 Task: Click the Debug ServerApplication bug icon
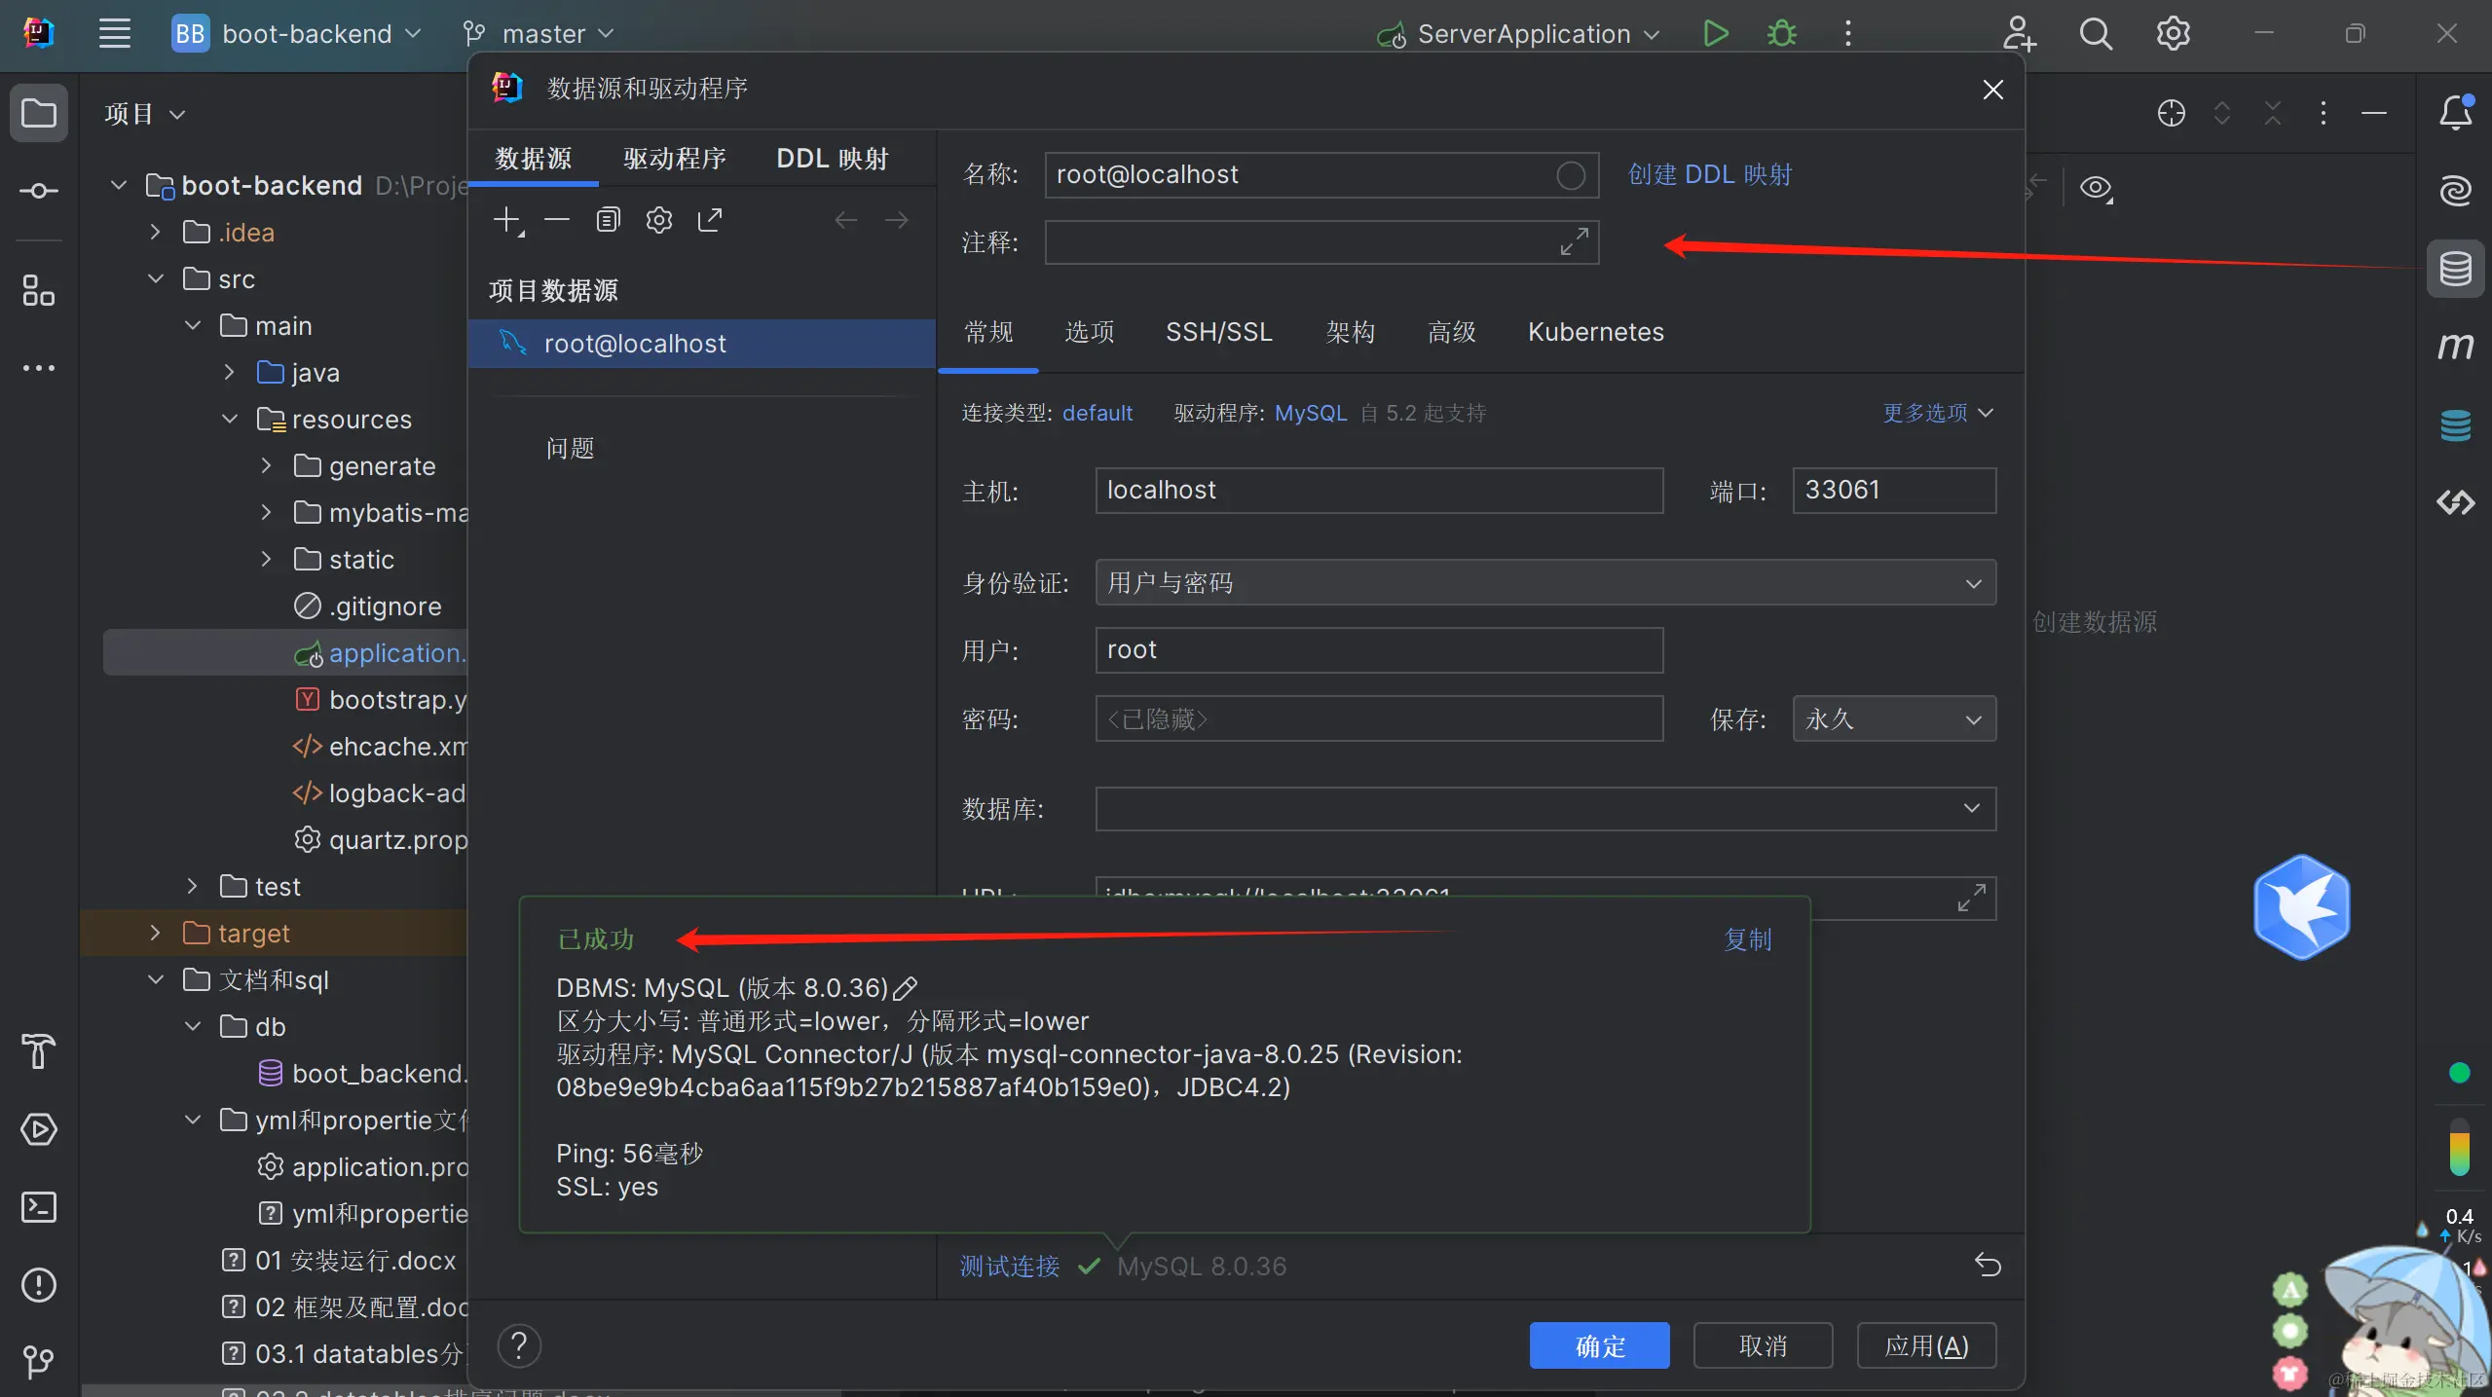[x=1782, y=34]
